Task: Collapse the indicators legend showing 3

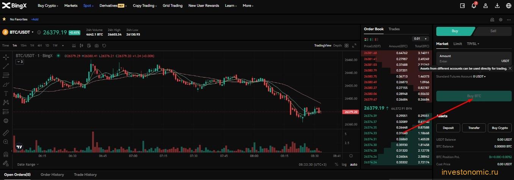Action: point(19,62)
